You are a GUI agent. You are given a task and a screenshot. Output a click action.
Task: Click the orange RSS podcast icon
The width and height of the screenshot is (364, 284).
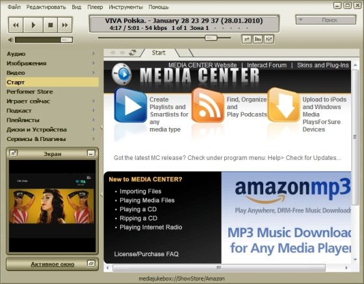click(207, 105)
